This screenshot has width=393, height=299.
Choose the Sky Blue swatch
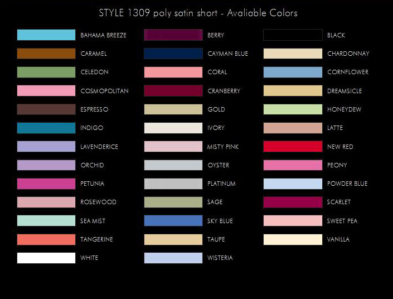[x=173, y=220]
